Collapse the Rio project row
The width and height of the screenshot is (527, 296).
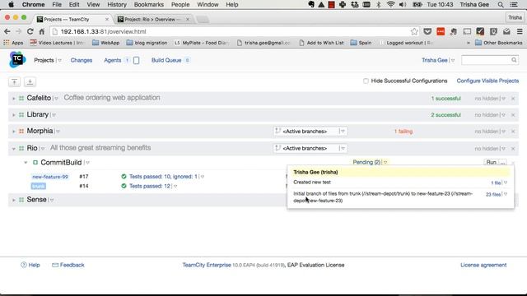point(13,148)
